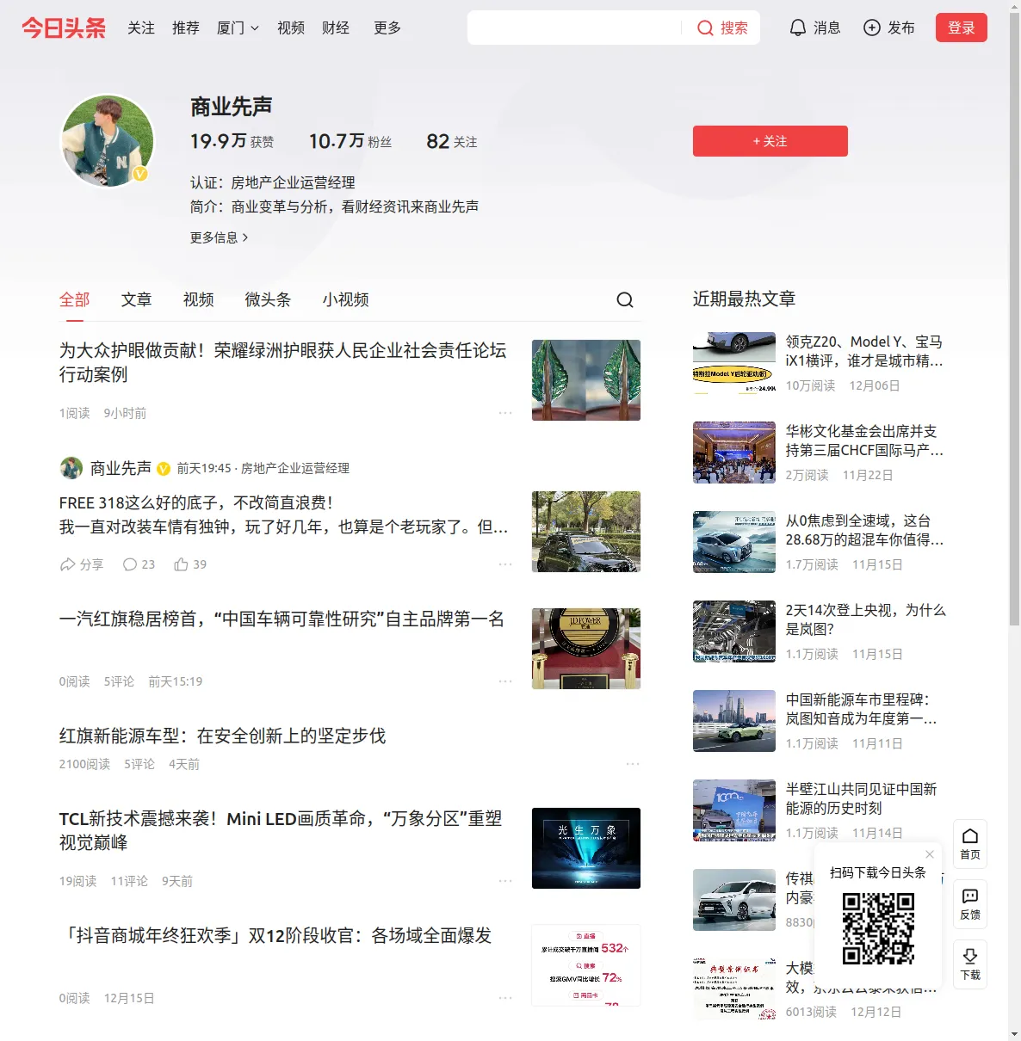The height and width of the screenshot is (1041, 1021).
Task: Click the 82 关注 following count
Action: tap(452, 141)
